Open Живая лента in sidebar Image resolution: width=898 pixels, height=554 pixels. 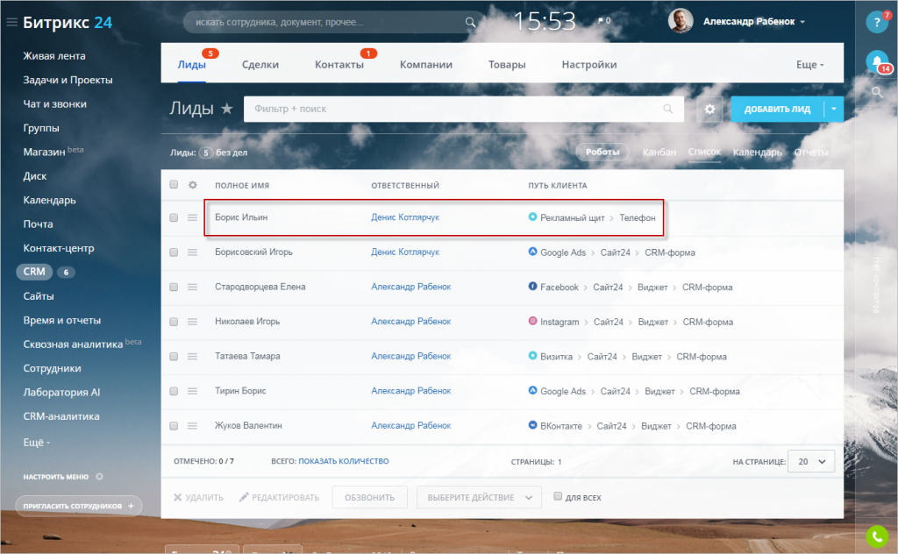coord(54,56)
